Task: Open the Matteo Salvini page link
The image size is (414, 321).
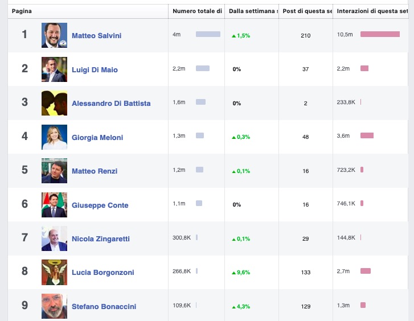Action: pyautogui.click(x=96, y=36)
